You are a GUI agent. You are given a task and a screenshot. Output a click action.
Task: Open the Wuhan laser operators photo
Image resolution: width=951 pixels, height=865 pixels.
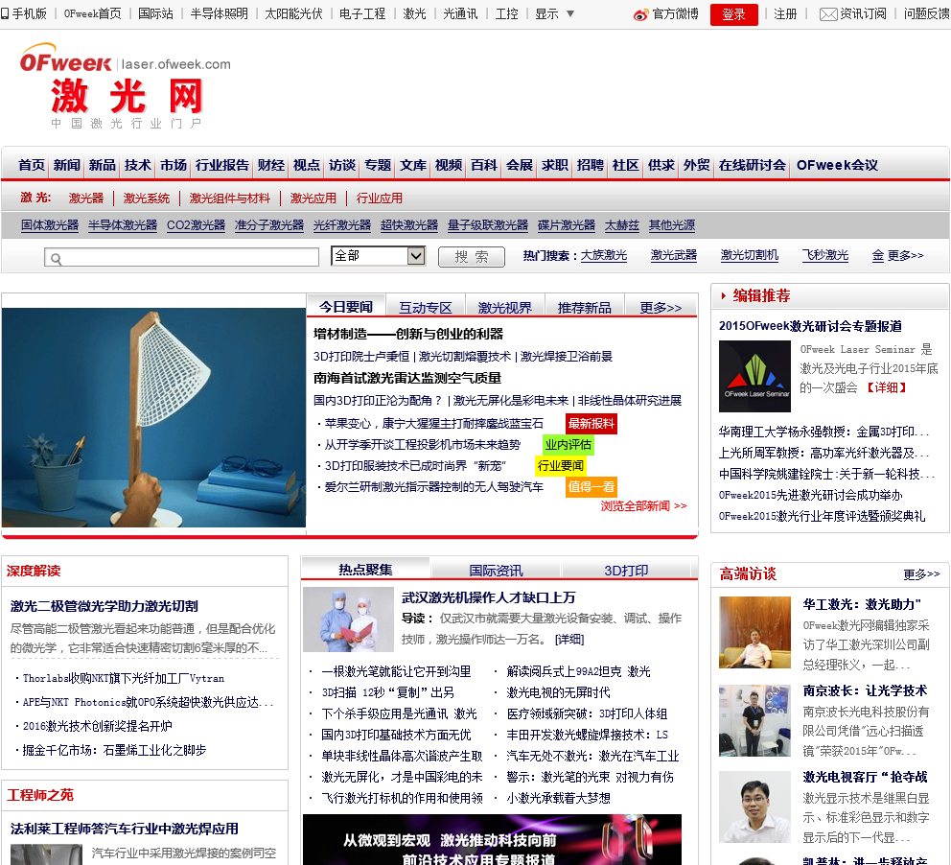[x=348, y=620]
